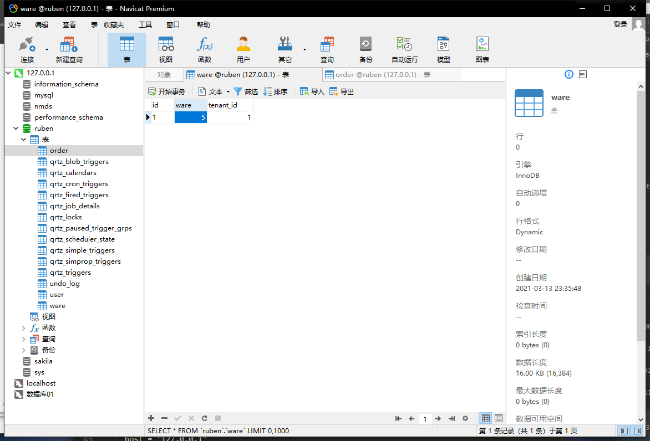650x441 pixels.
Task: Click the 备份 (Backup) toolbar icon
Action: point(365,49)
